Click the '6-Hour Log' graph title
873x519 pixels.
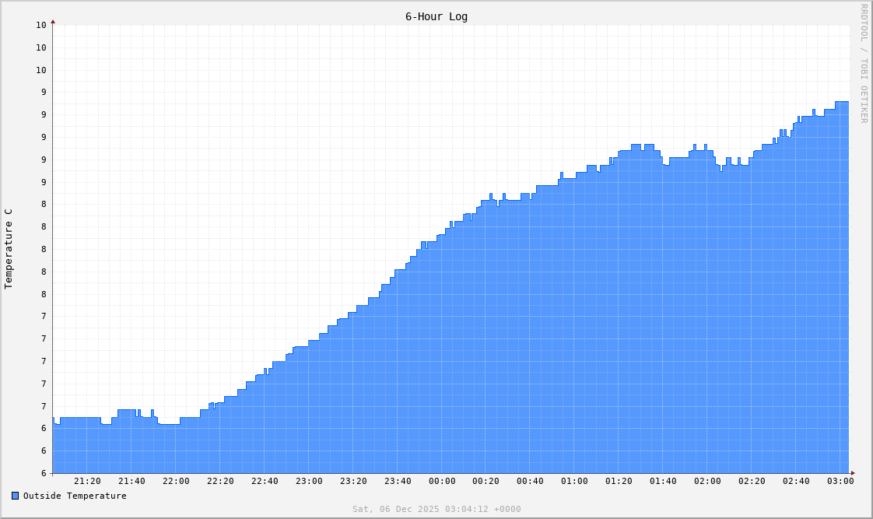pyautogui.click(x=435, y=16)
